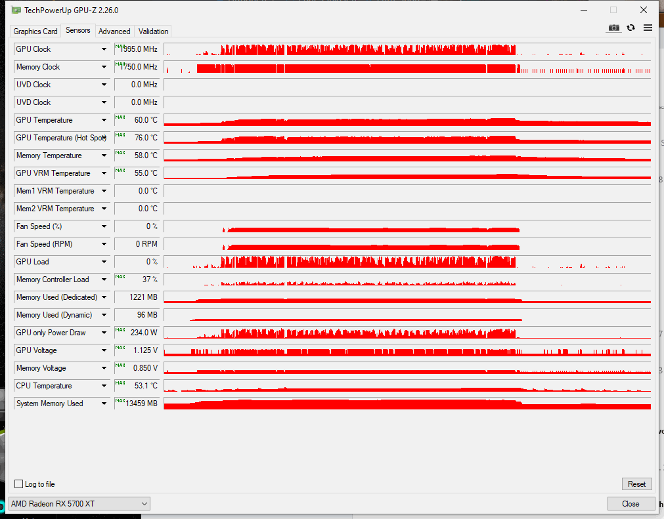The height and width of the screenshot is (519, 664).
Task: Click the GPU Clock 1995.0 MHz value
Action: [137, 49]
